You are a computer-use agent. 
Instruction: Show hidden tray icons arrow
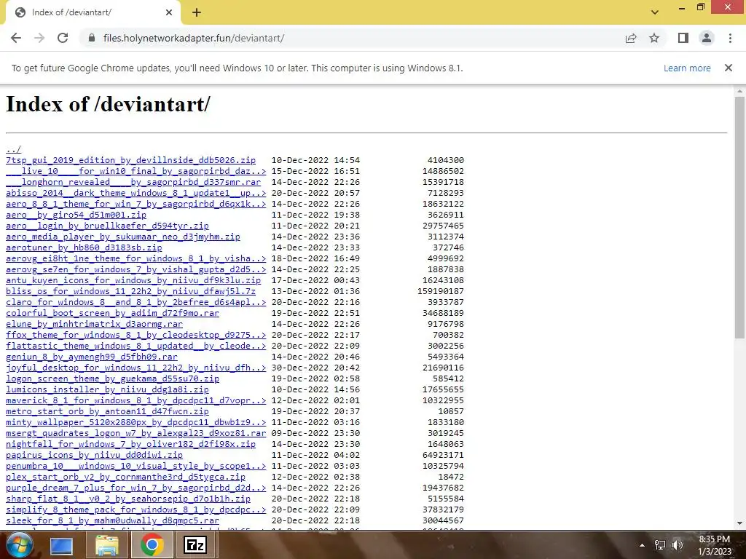643,545
